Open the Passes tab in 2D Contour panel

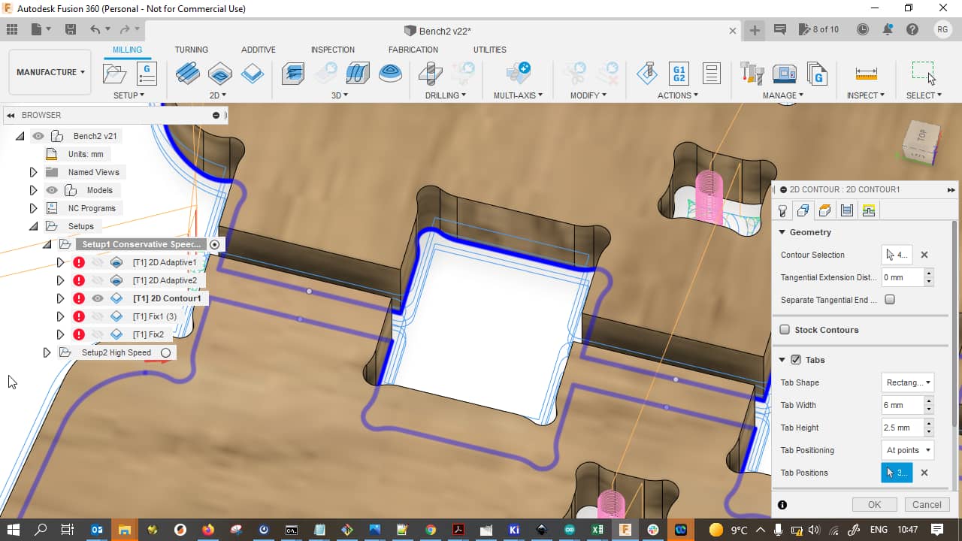pos(847,210)
